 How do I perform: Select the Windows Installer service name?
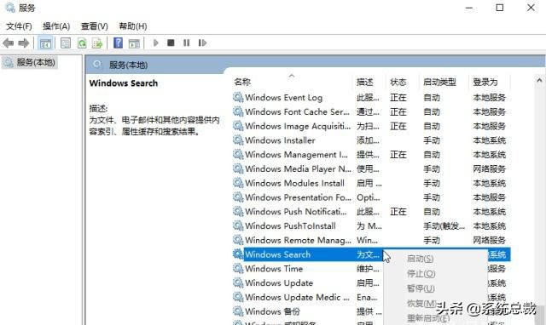(x=280, y=140)
